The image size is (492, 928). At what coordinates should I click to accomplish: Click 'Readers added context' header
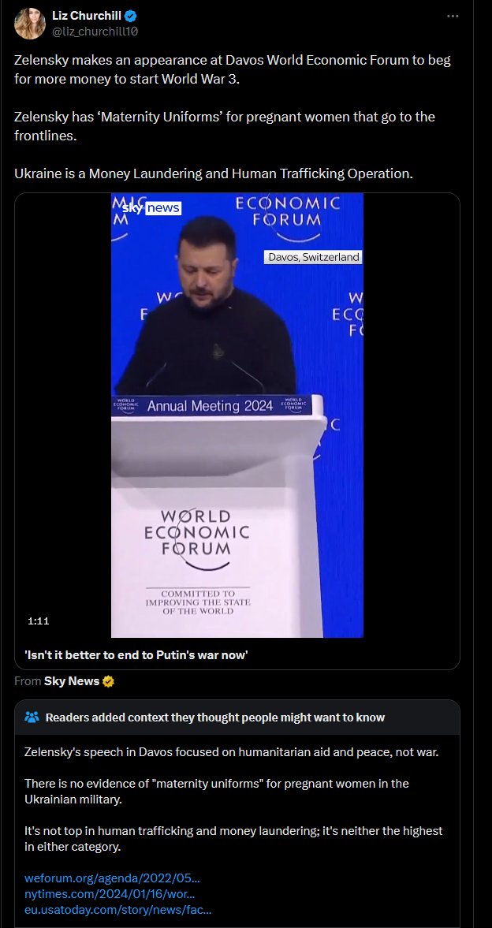215,717
